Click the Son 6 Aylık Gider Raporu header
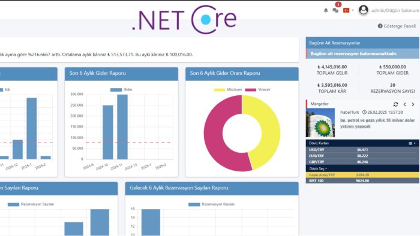The image size is (420, 236). (x=121, y=74)
